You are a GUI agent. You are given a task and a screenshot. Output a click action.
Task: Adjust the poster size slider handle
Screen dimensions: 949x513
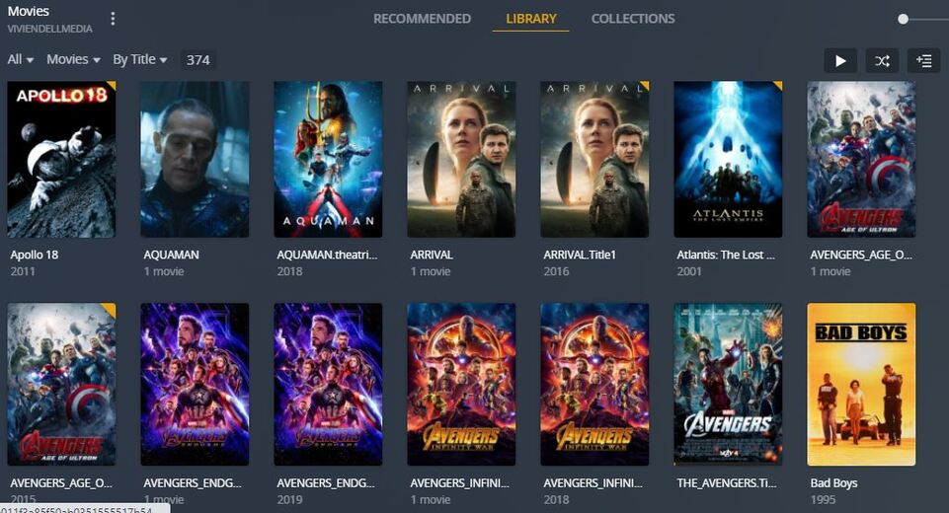coord(903,19)
